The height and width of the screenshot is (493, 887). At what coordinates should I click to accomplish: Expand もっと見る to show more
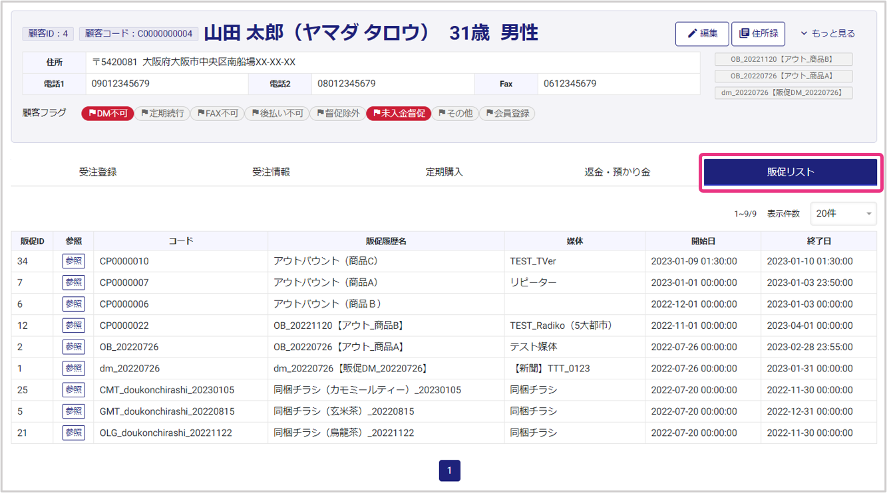[x=827, y=34]
